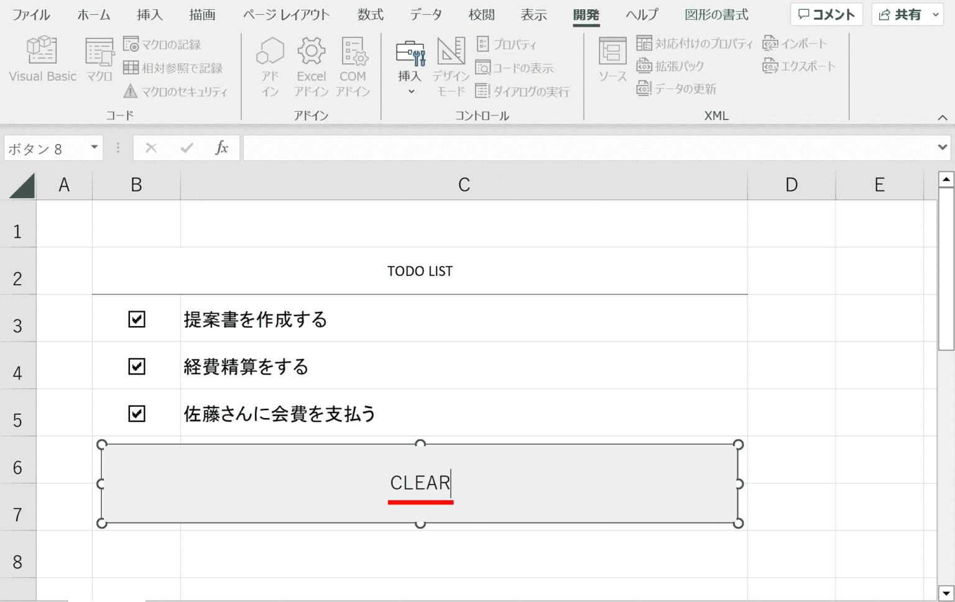955x602 pixels.
Task: Open the ファイル menu tab
Action: [31, 15]
